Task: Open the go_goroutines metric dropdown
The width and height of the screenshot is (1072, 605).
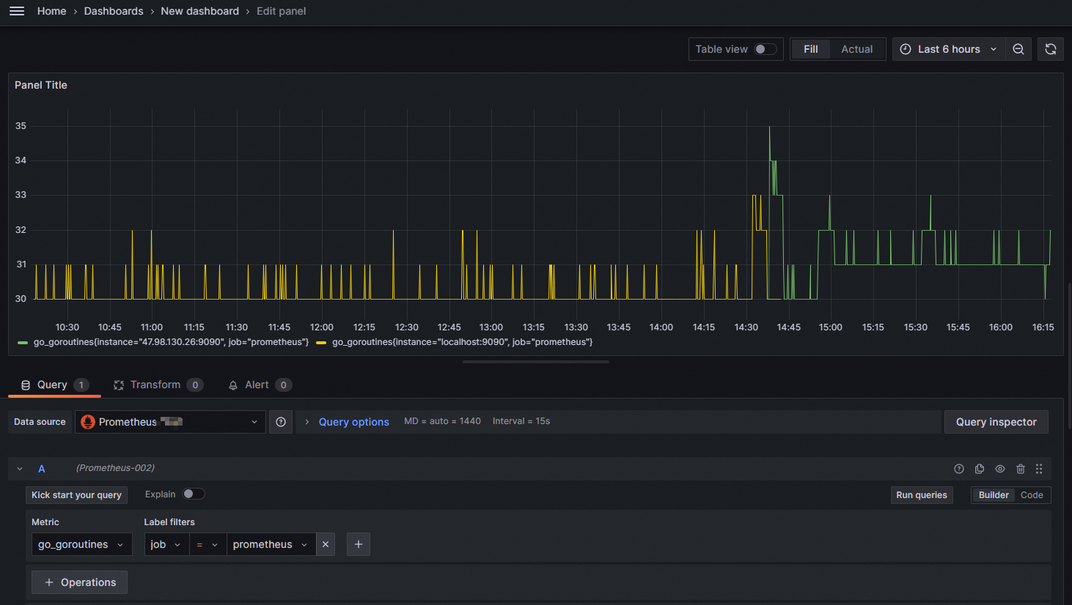Action: (x=81, y=544)
